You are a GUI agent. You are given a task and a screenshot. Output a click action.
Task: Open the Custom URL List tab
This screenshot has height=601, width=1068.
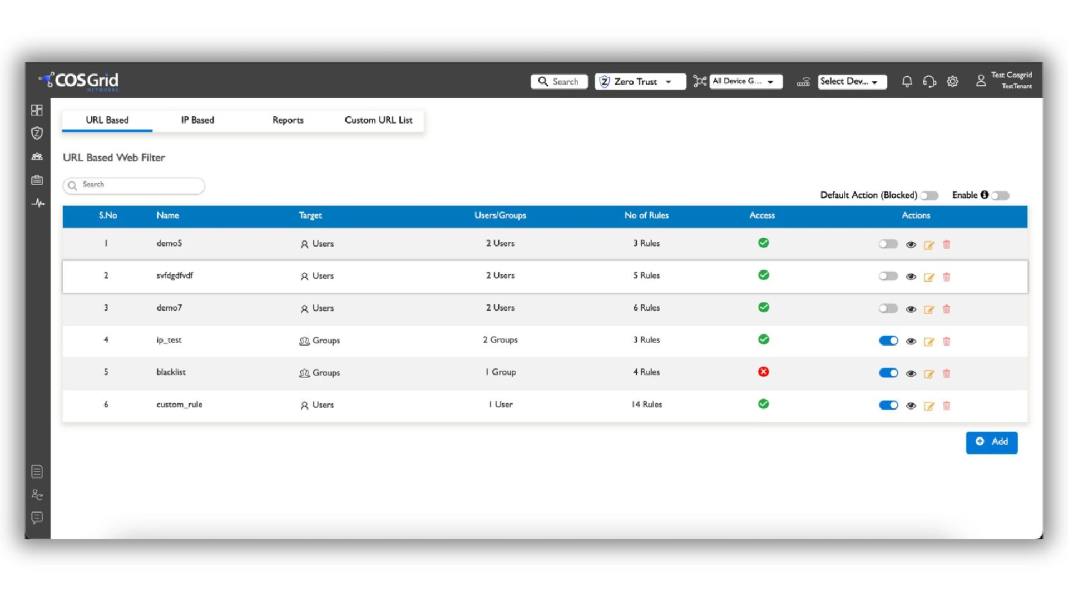(x=379, y=120)
